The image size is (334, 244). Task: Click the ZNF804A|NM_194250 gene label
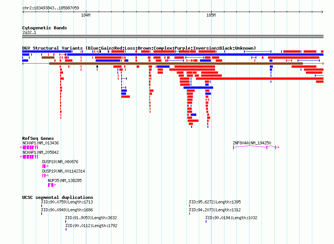click(252, 143)
